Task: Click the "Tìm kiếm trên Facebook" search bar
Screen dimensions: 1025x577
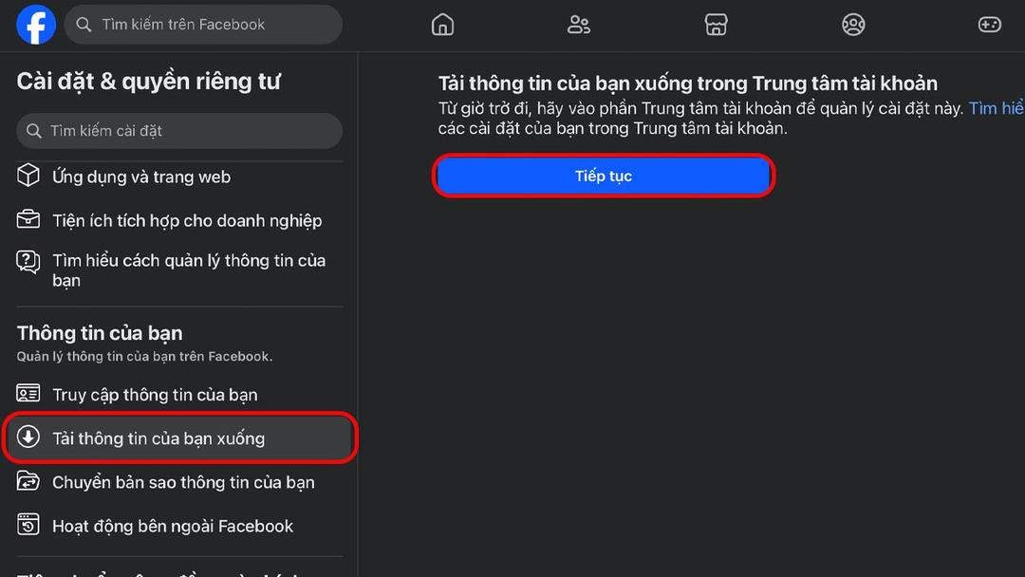Action: (x=202, y=24)
